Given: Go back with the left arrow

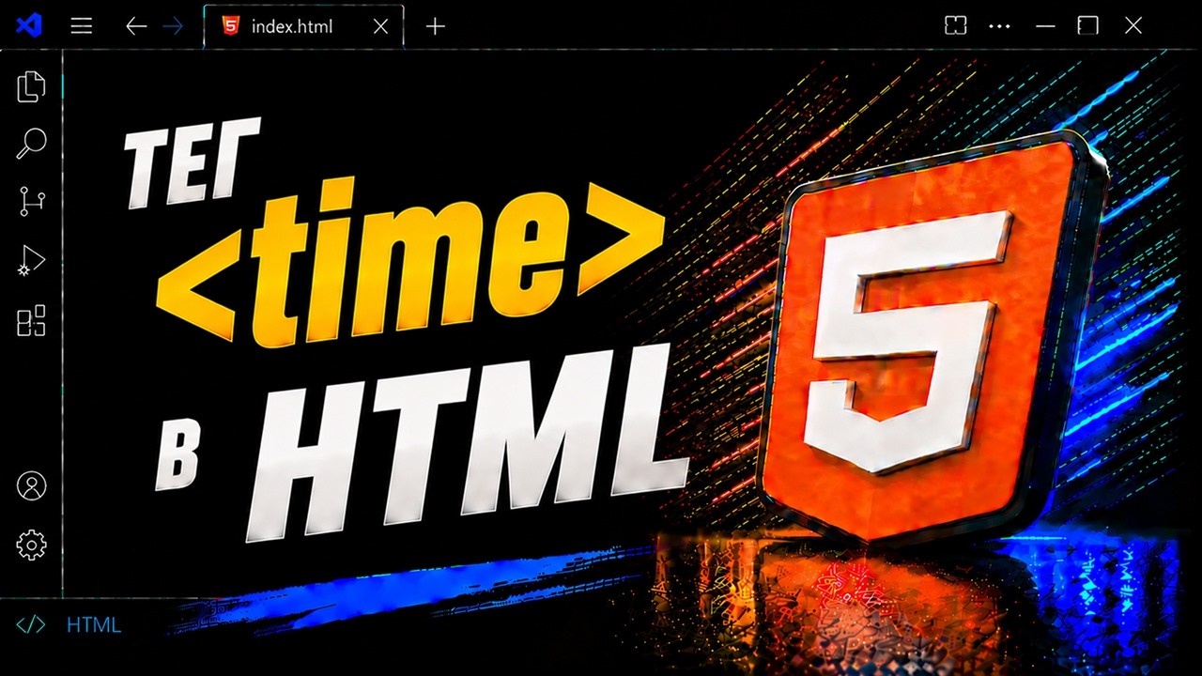Looking at the screenshot, I should pyautogui.click(x=136, y=26).
